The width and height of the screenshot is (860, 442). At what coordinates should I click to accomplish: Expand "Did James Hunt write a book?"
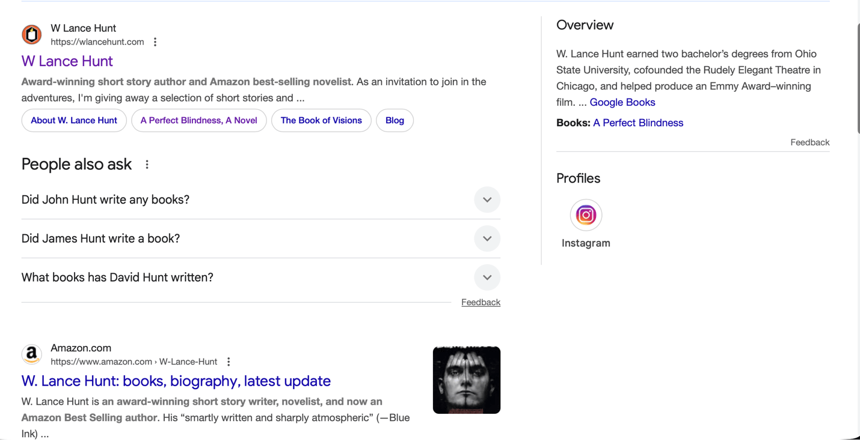coord(487,239)
